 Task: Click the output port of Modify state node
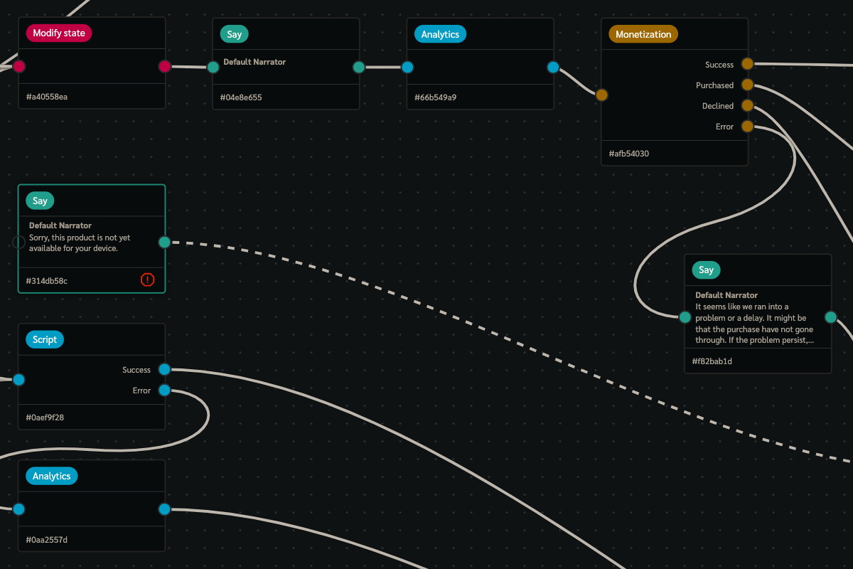pos(164,67)
